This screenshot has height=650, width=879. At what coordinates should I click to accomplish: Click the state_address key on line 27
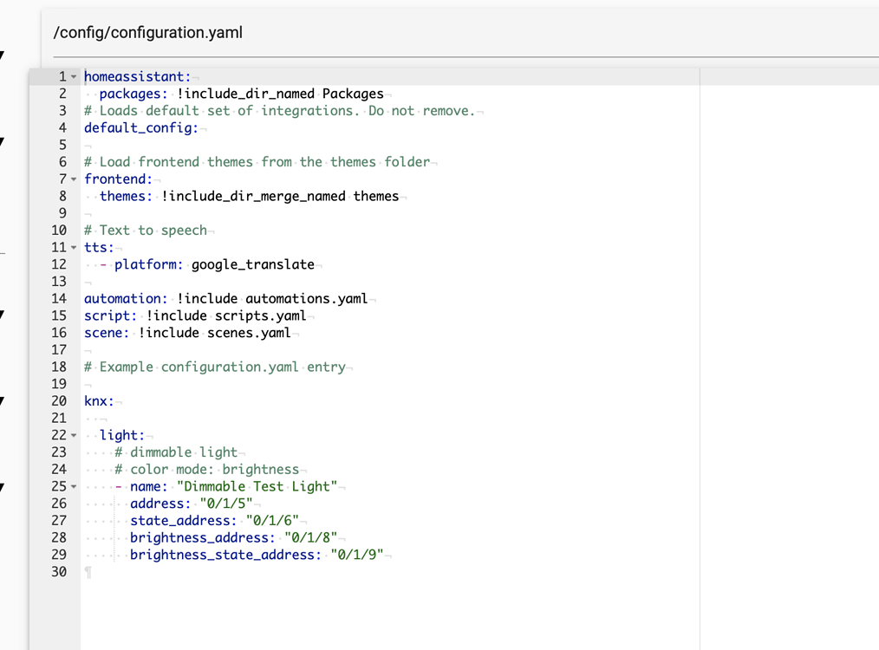[183, 521]
